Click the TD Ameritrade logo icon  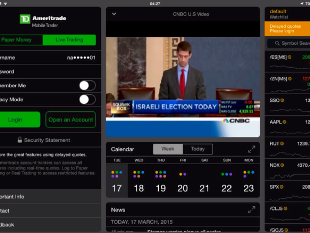tap(25, 19)
